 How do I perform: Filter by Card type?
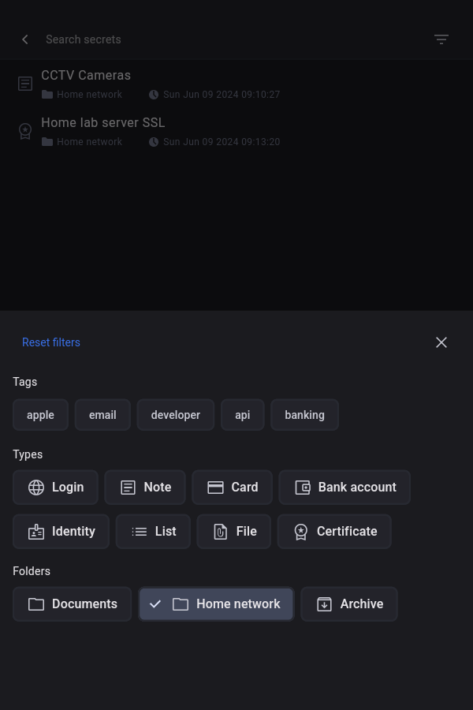(232, 488)
